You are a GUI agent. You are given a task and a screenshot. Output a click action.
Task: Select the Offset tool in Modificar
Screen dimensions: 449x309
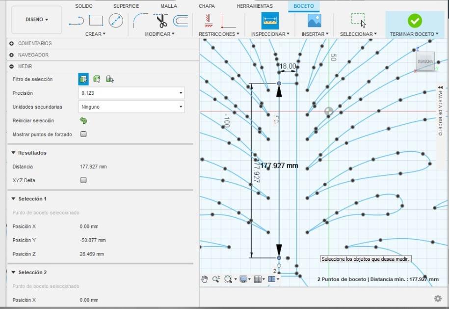[x=181, y=21]
